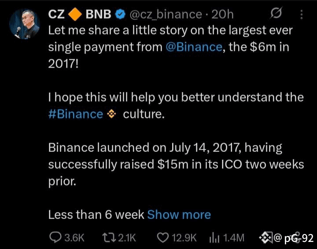Click the 20h timestamp

[x=223, y=15]
